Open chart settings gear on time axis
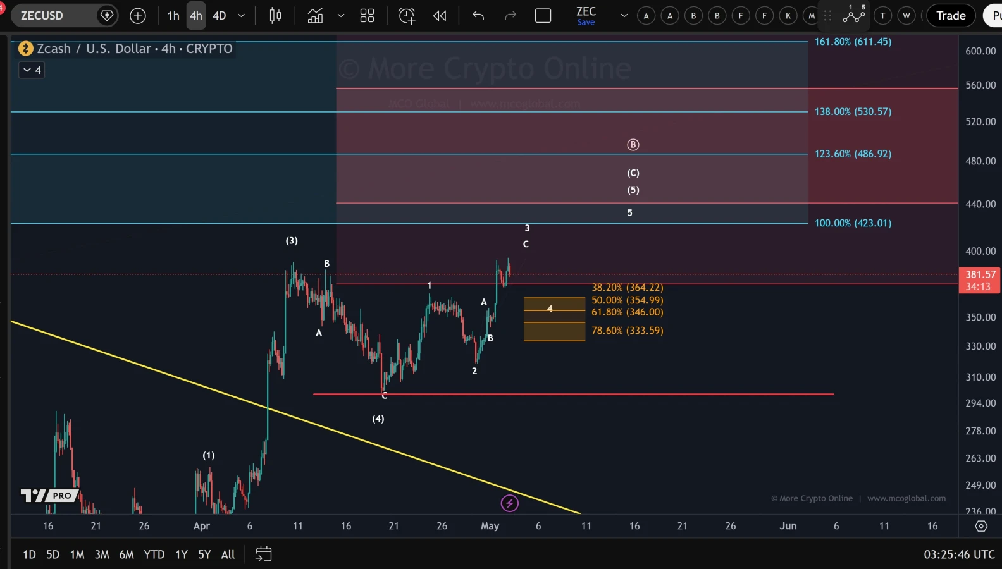Viewport: 1002px width, 569px height. coord(981,526)
